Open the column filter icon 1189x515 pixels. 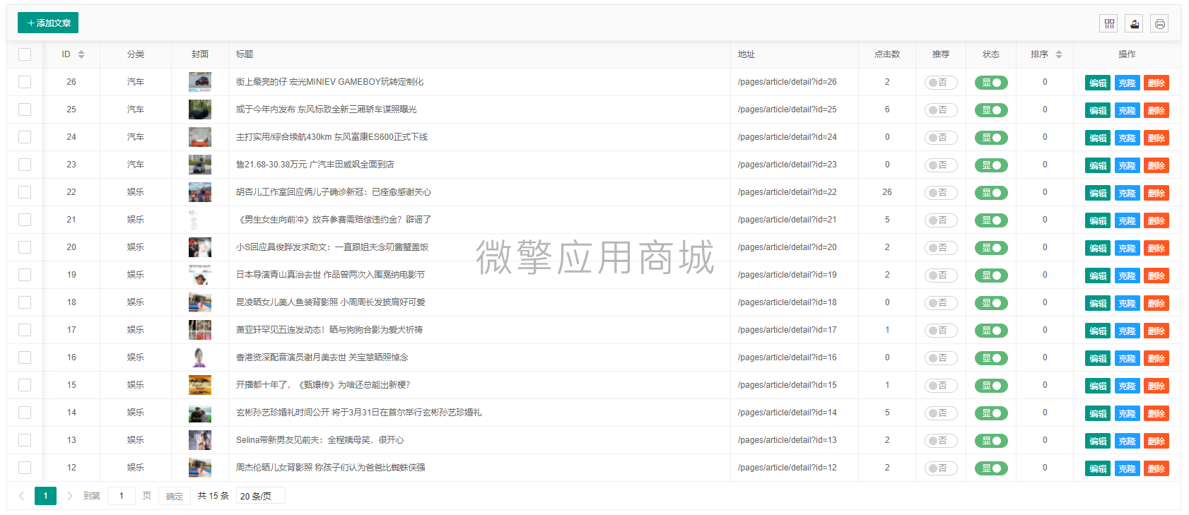1109,24
